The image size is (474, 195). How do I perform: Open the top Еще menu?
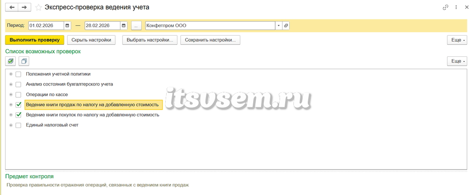[x=457, y=40]
